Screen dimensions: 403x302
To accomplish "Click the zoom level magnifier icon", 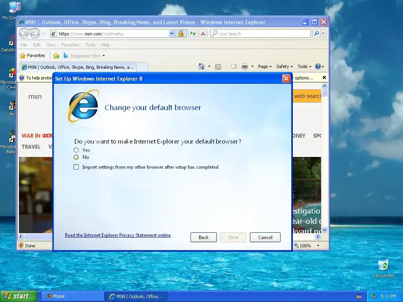I will tap(296, 245).
